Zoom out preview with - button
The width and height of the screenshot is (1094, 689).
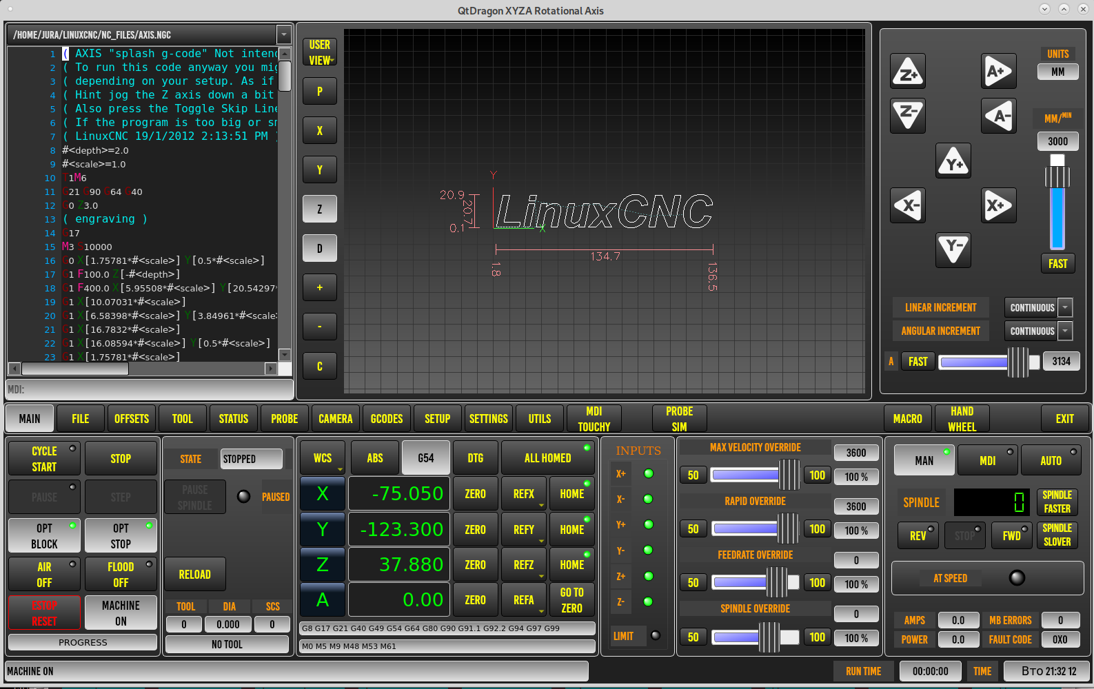pyautogui.click(x=320, y=327)
